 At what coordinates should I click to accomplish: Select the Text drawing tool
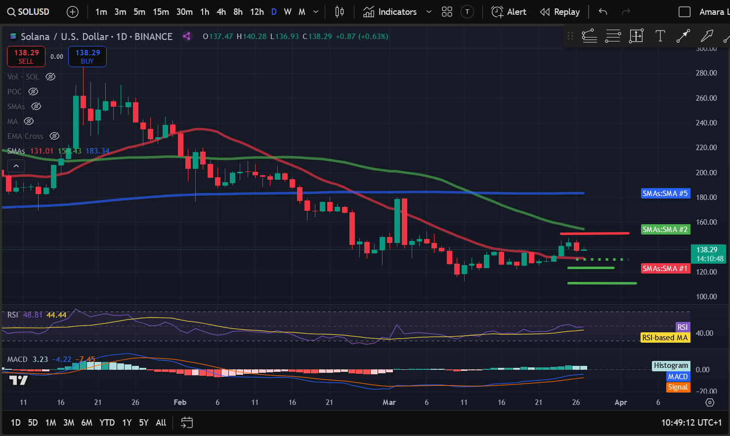pyautogui.click(x=660, y=36)
